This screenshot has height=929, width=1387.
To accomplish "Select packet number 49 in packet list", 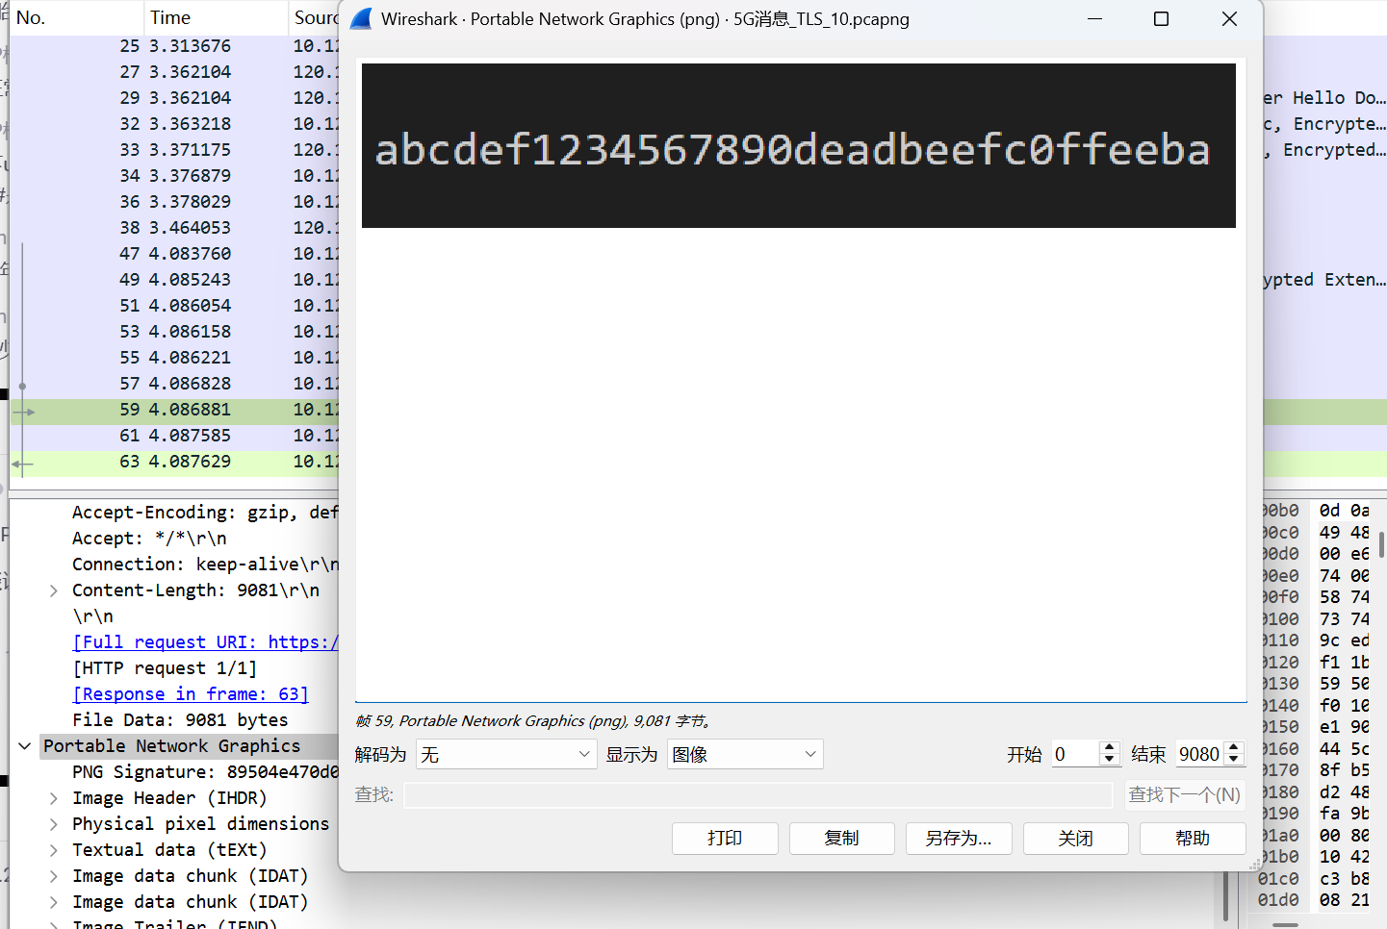I will [174, 280].
